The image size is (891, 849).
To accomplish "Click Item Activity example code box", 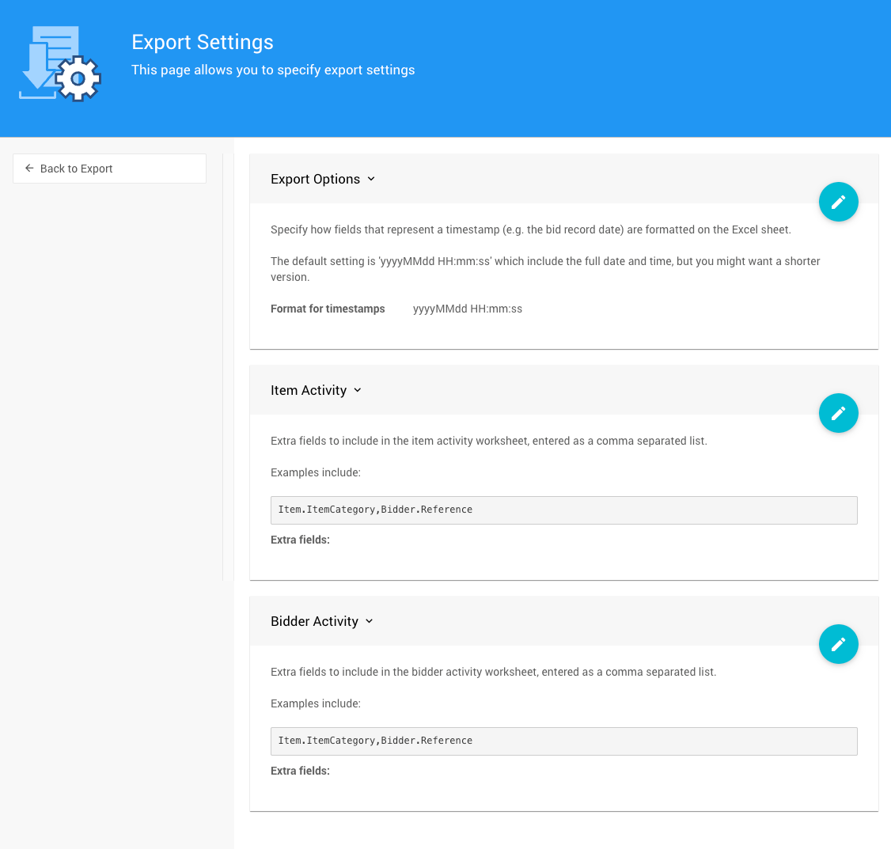I will tap(563, 510).
